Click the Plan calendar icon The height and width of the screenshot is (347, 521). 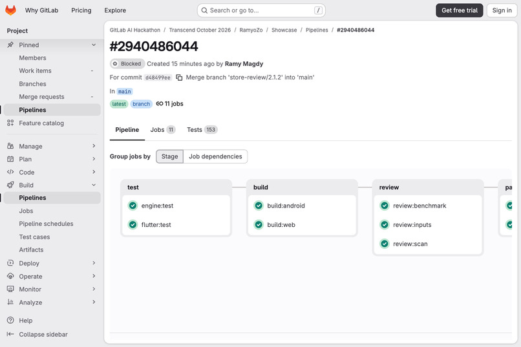(10, 159)
